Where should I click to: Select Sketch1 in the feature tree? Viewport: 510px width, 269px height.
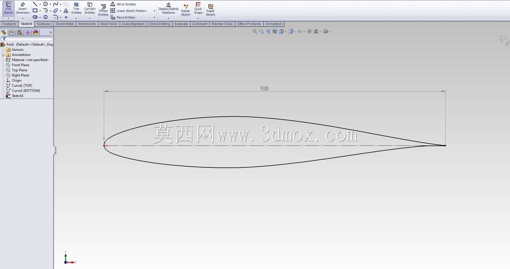(x=18, y=96)
